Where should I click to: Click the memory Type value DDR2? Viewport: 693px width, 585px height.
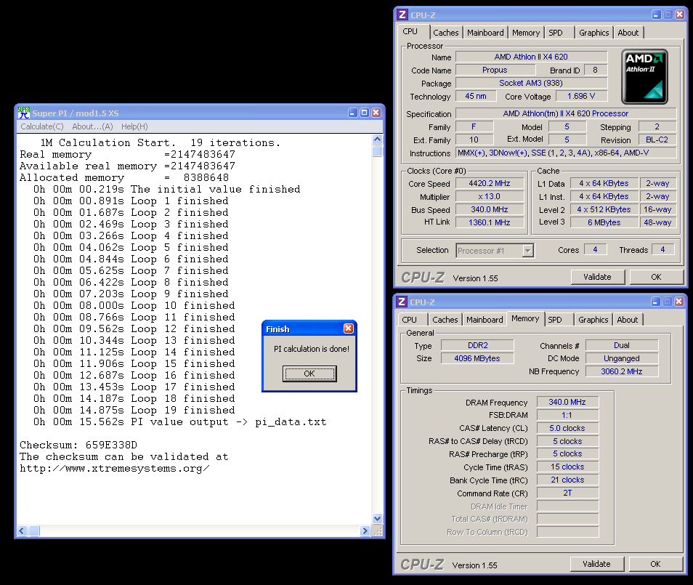pyautogui.click(x=477, y=345)
